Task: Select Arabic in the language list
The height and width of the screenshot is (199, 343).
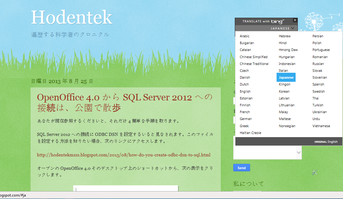Action: [x=244, y=36]
